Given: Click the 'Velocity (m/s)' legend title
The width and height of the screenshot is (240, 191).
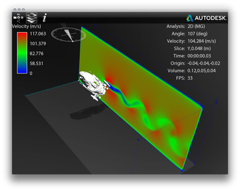Looking at the screenshot, I should 27,27.
